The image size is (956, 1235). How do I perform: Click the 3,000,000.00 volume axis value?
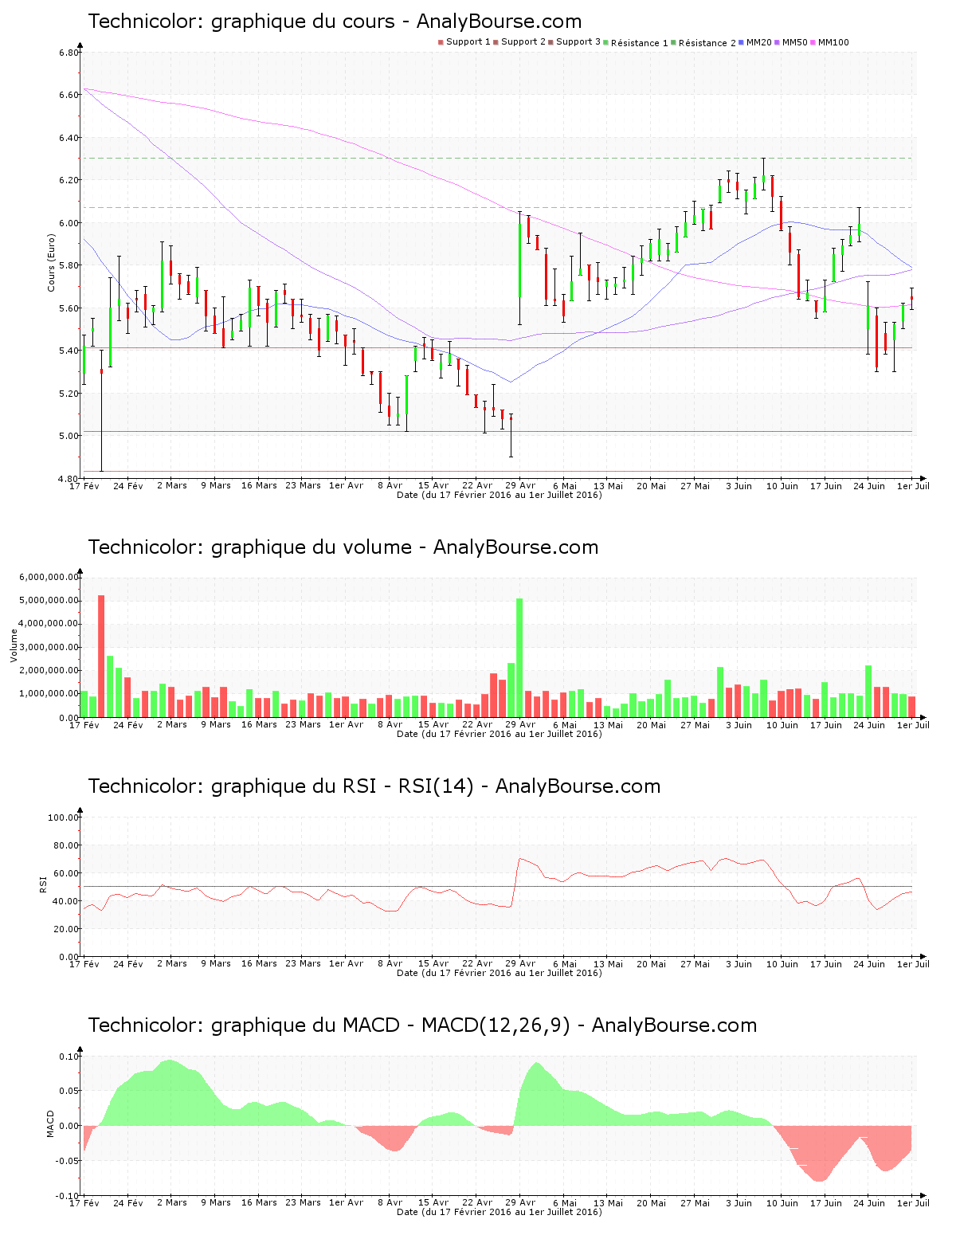49,647
